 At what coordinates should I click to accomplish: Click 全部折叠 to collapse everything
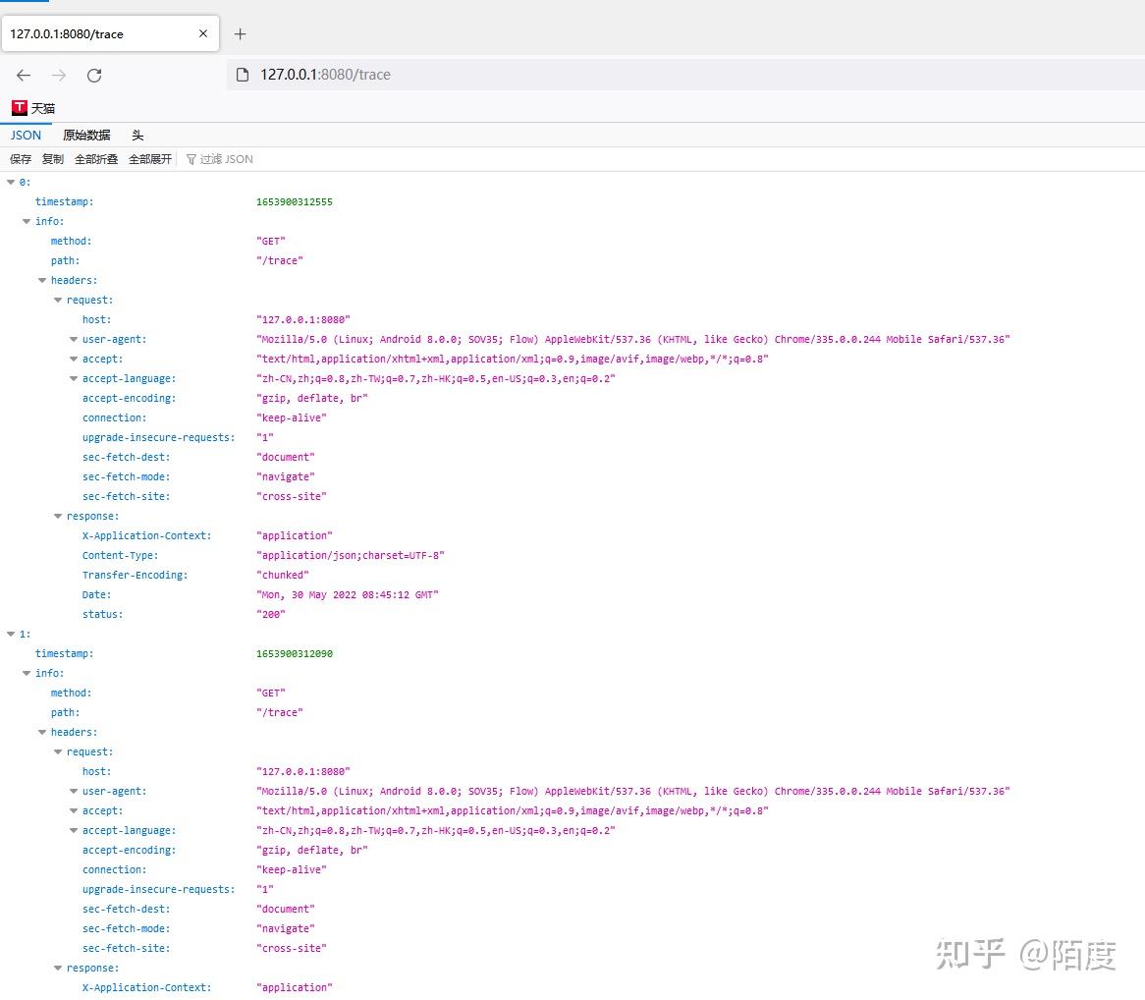(x=95, y=158)
